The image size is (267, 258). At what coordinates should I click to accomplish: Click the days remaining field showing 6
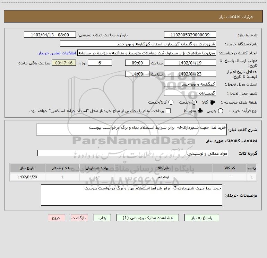(100, 63)
